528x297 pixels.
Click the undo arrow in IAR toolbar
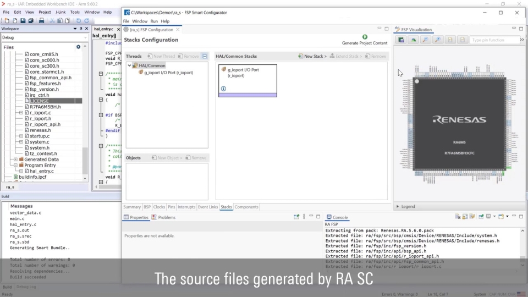pyautogui.click(x=78, y=20)
